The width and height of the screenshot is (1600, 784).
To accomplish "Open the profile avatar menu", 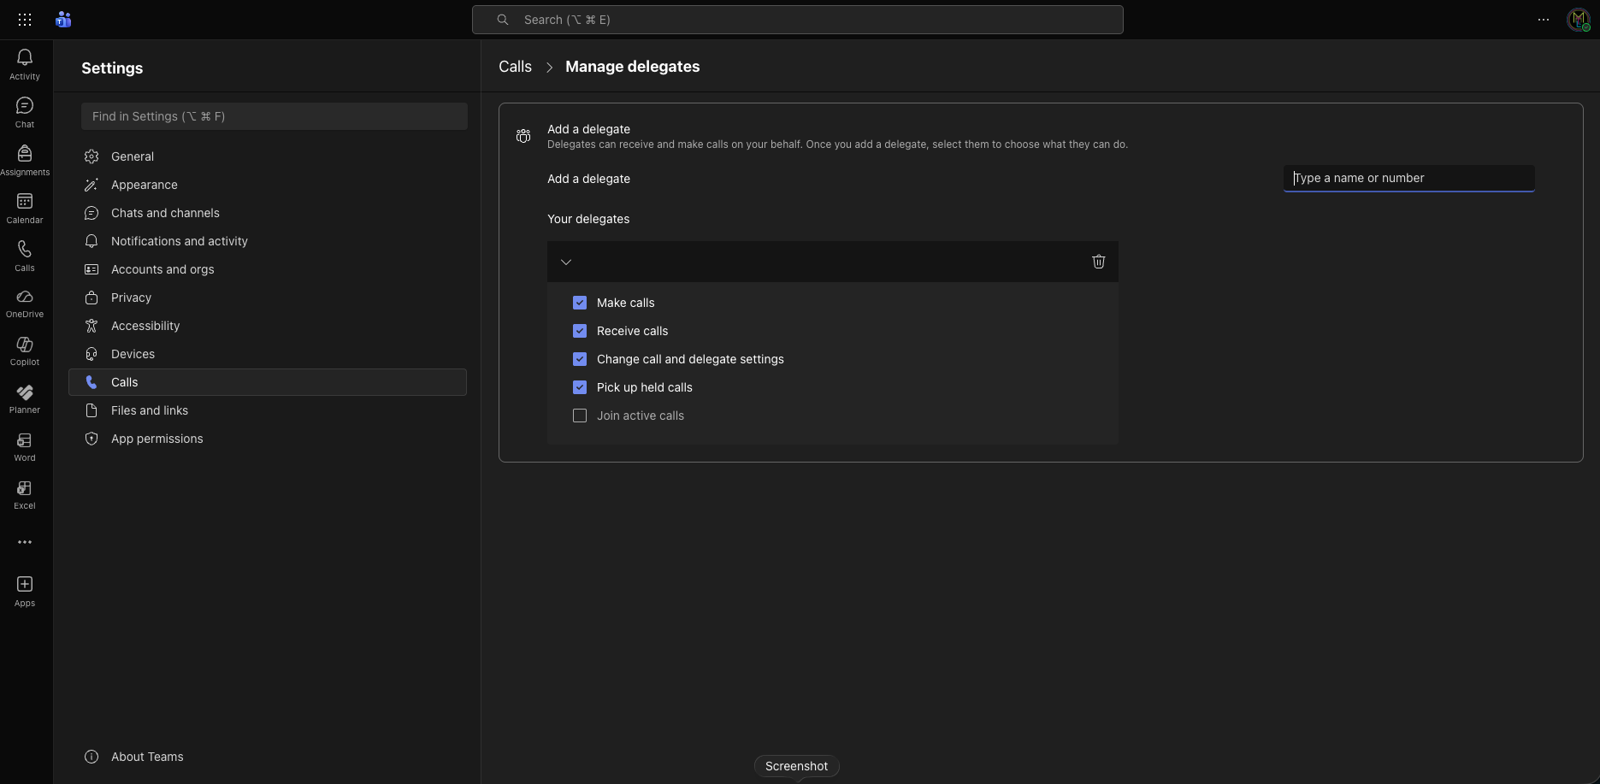I will (x=1579, y=20).
